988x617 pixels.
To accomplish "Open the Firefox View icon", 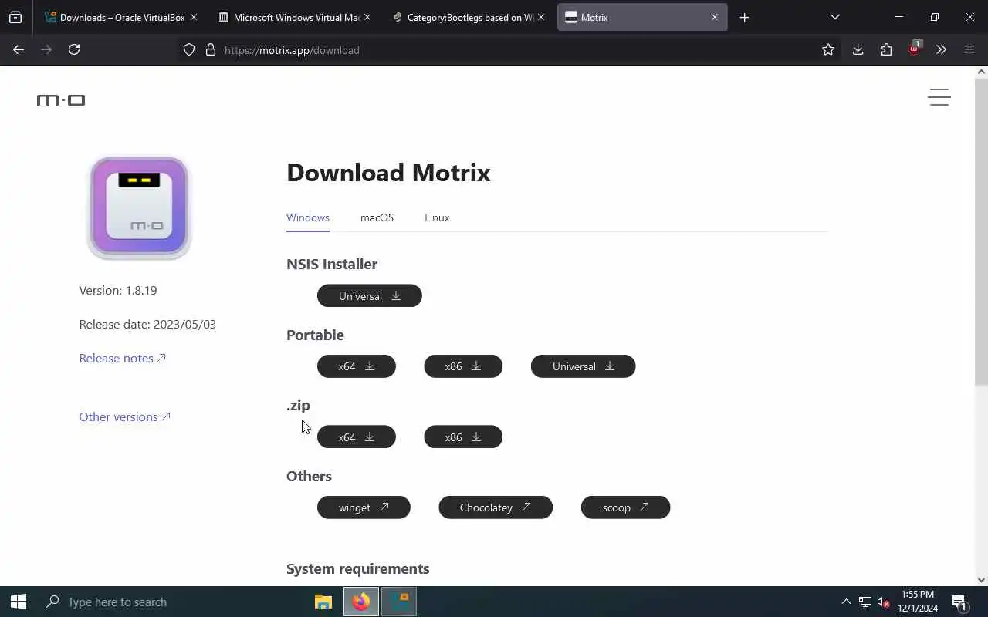I will coord(15,17).
